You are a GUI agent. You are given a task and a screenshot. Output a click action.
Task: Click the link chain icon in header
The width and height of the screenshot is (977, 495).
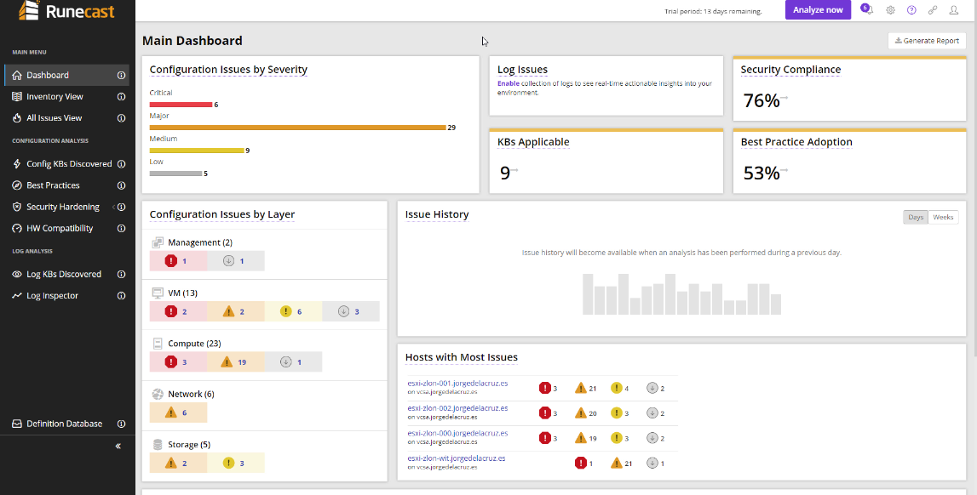(932, 10)
